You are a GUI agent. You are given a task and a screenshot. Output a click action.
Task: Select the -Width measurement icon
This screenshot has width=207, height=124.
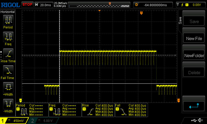pos(8,104)
